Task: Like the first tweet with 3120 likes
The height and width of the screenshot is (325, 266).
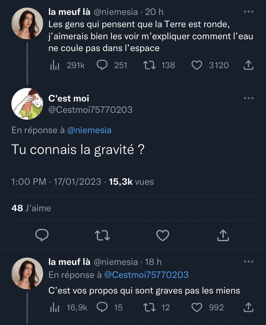Action: pos(210,65)
